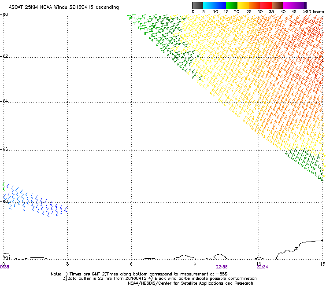Click the plot title 'ASCAT 25KM NOAA Winds 20160415 ascending'
This screenshot has width=326, height=286.
point(63,7)
